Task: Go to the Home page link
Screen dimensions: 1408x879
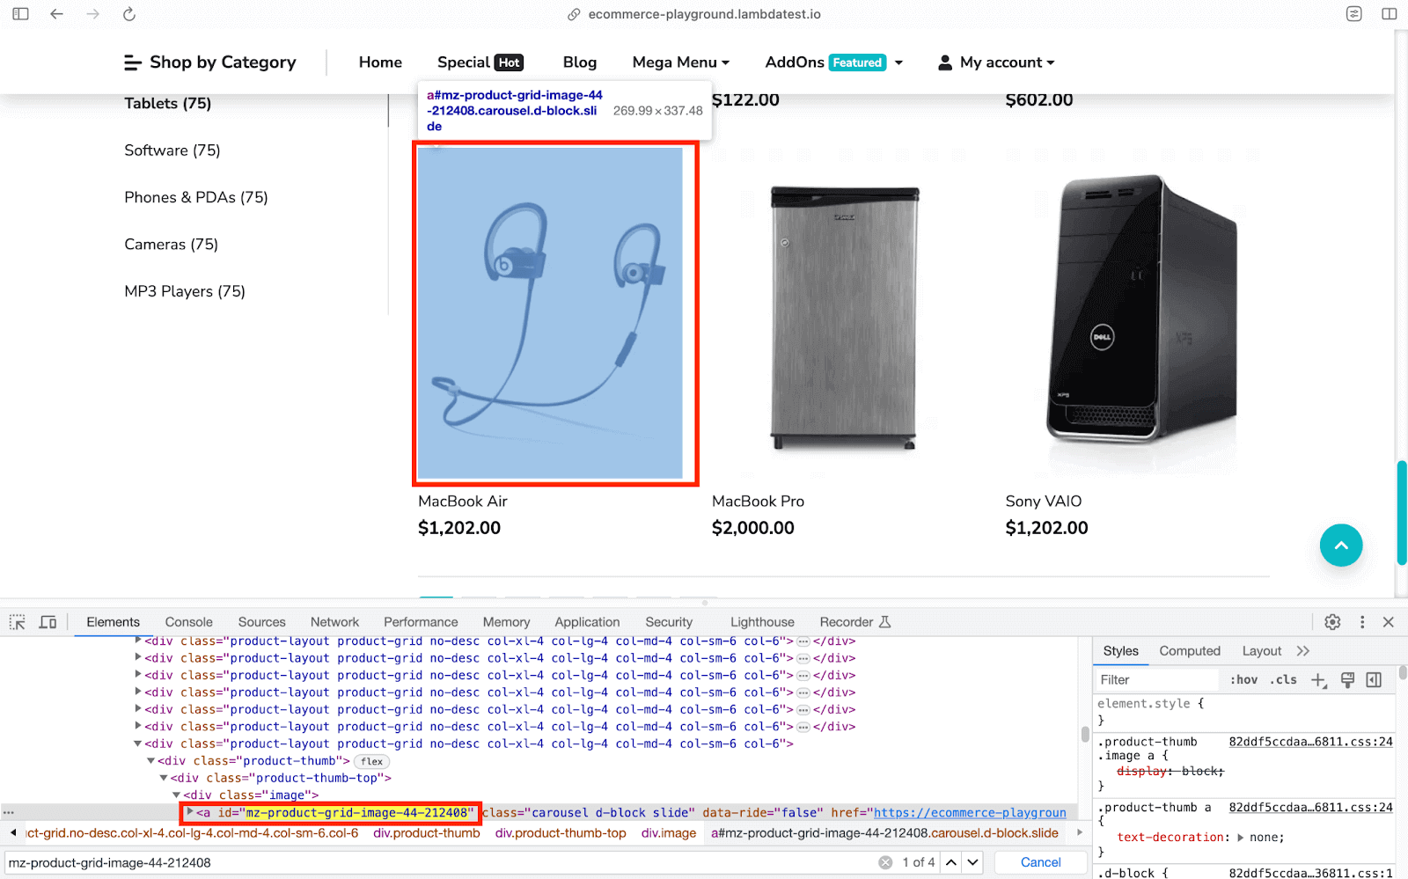Action: point(380,62)
